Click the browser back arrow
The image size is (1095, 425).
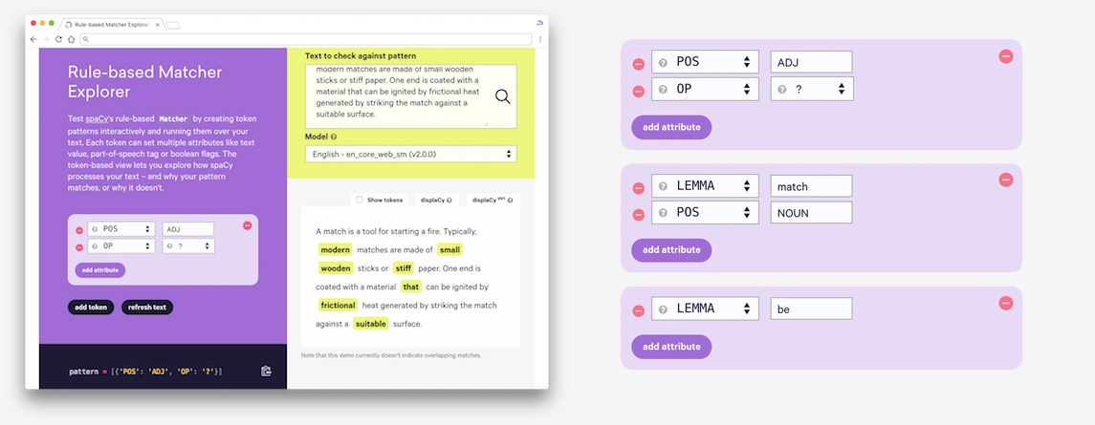(33, 39)
